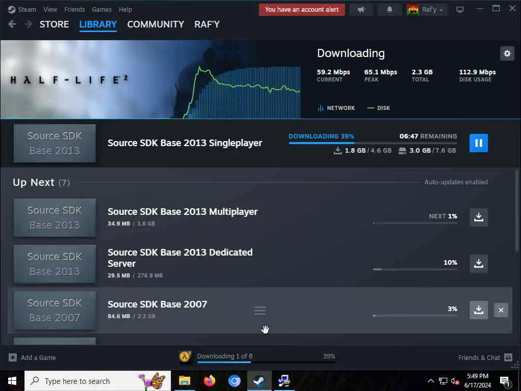Open the COMMUNITY tab
This screenshot has width=521, height=391.
(x=156, y=24)
